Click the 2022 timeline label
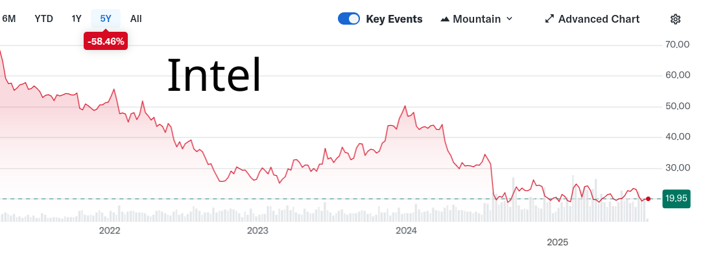 point(110,230)
